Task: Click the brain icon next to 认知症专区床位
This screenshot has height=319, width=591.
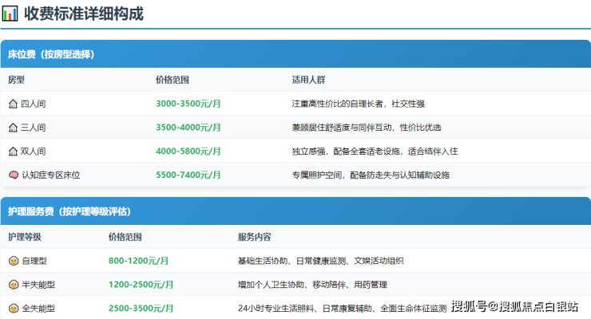Action: pos(13,175)
